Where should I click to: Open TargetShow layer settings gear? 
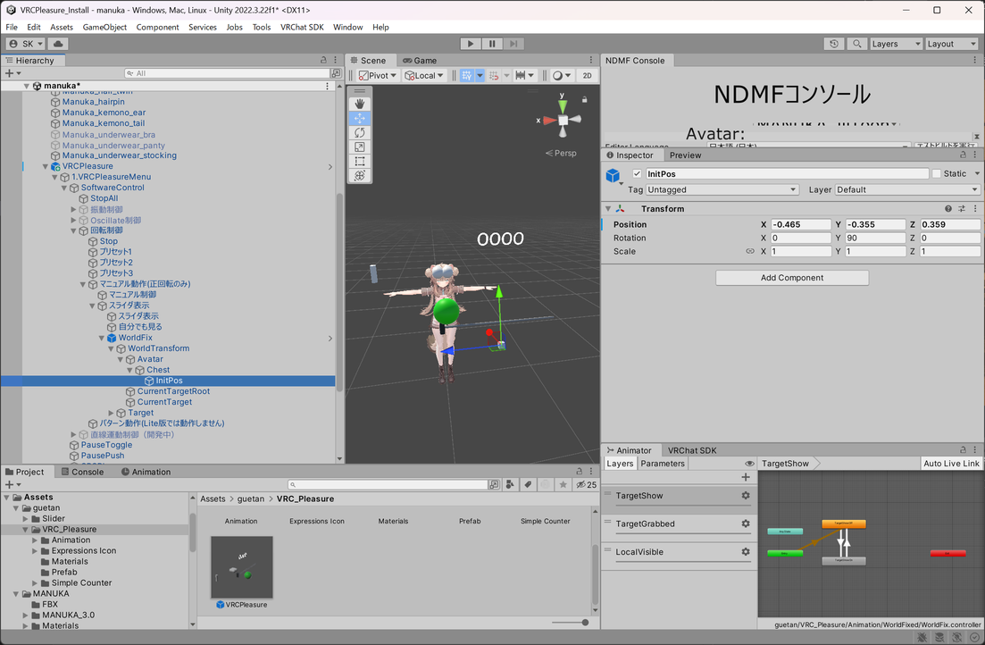pyautogui.click(x=746, y=496)
